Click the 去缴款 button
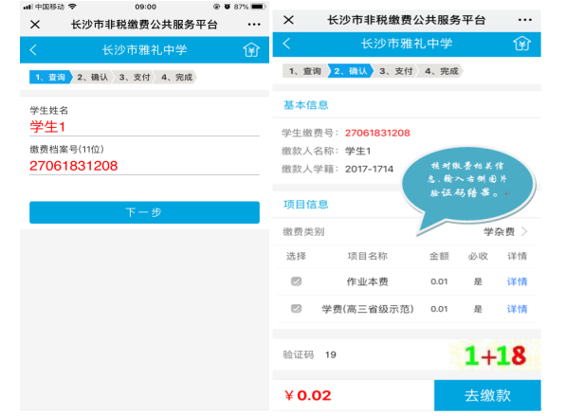The image size is (566, 416). [x=487, y=395]
